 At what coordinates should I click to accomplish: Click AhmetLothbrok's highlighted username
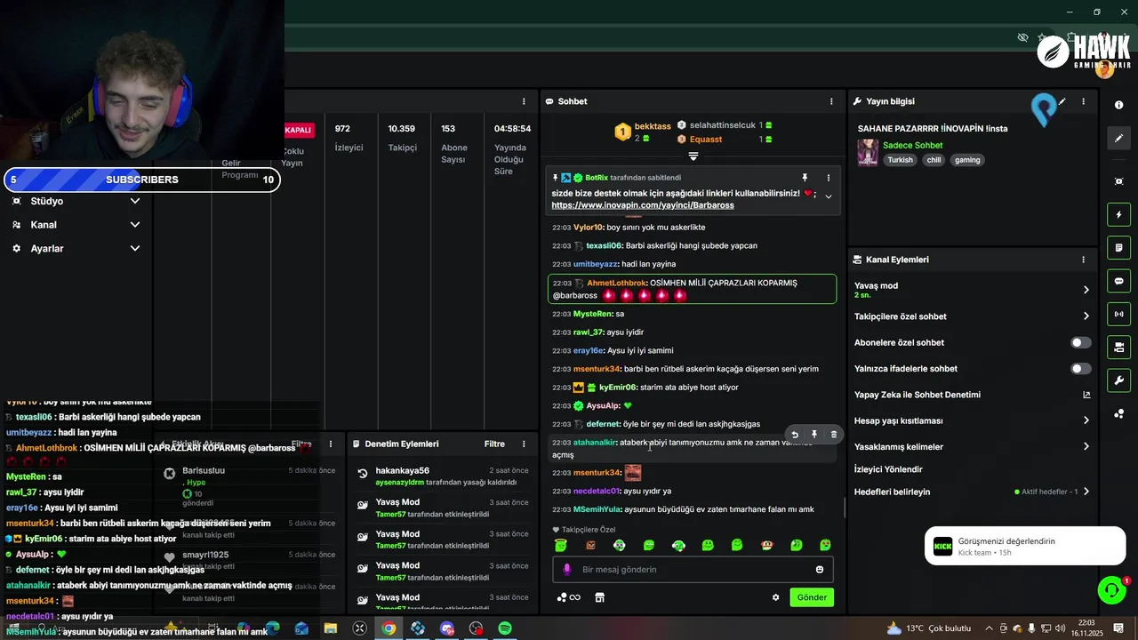click(x=616, y=284)
